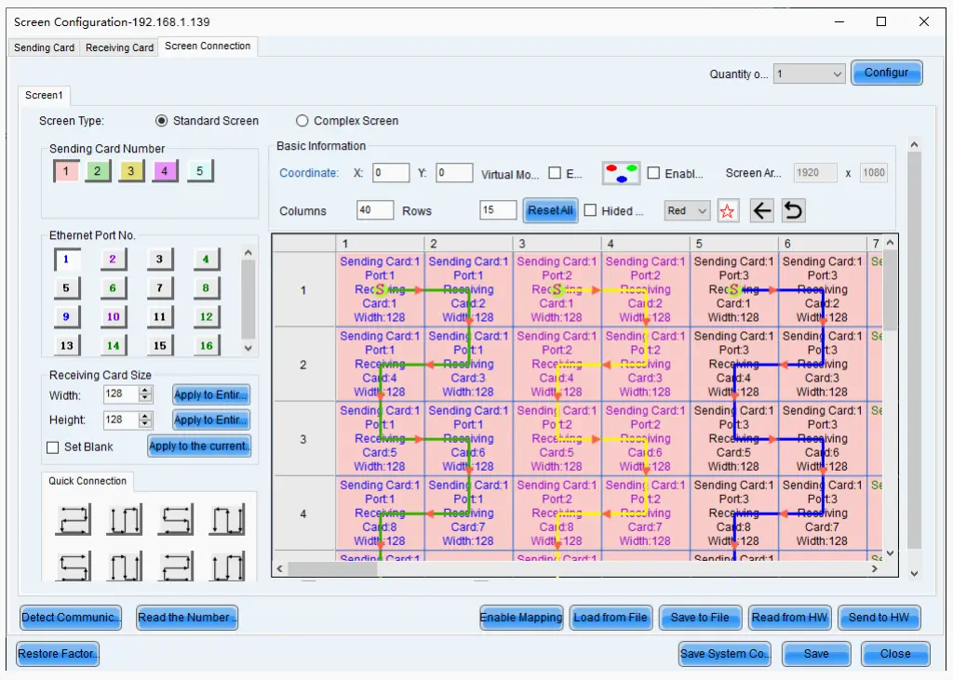Click the Reset All button

(x=550, y=211)
